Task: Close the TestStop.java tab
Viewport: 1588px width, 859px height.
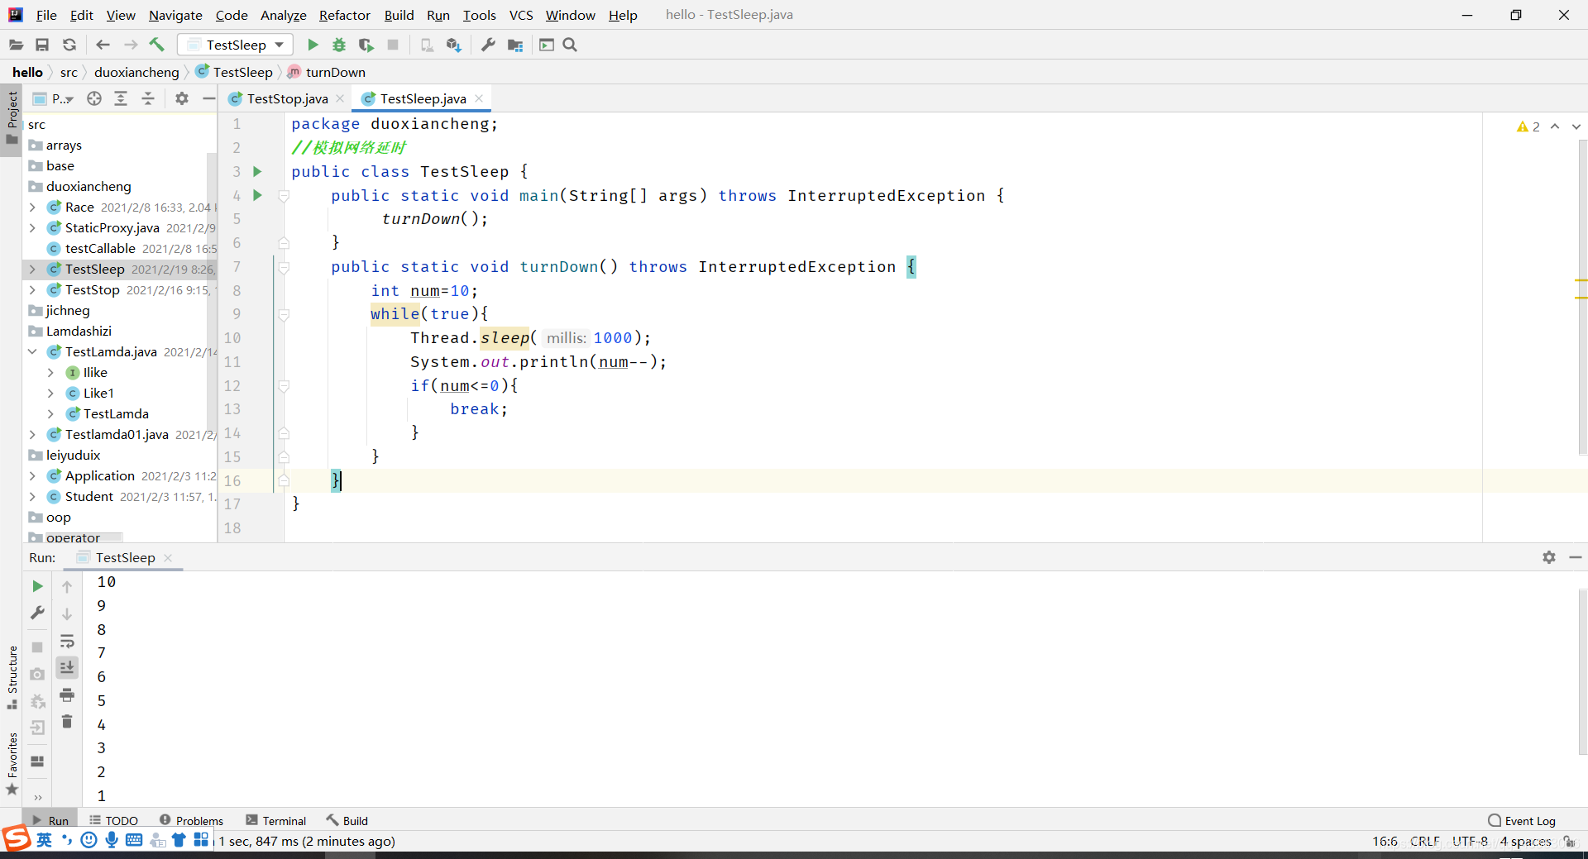Action: point(340,98)
